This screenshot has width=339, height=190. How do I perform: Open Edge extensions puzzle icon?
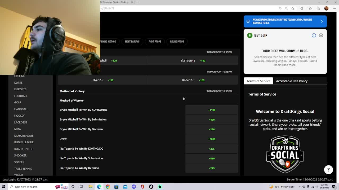pyautogui.click(x=302, y=8)
